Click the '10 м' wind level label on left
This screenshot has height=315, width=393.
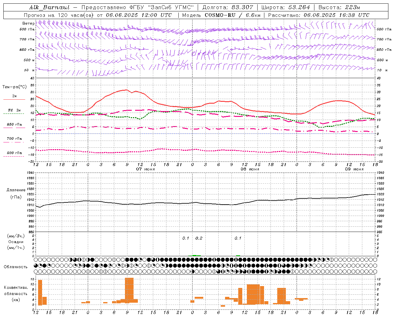point(29,70)
